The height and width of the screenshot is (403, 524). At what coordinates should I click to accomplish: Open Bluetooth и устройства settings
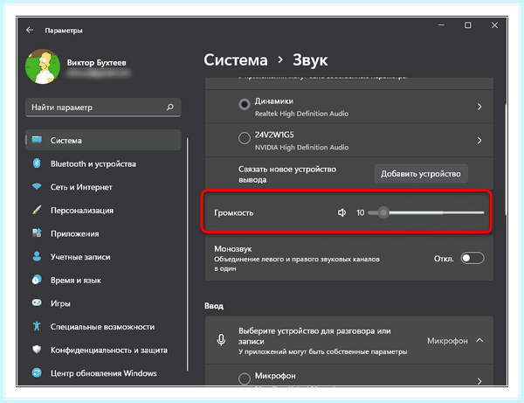click(x=103, y=163)
